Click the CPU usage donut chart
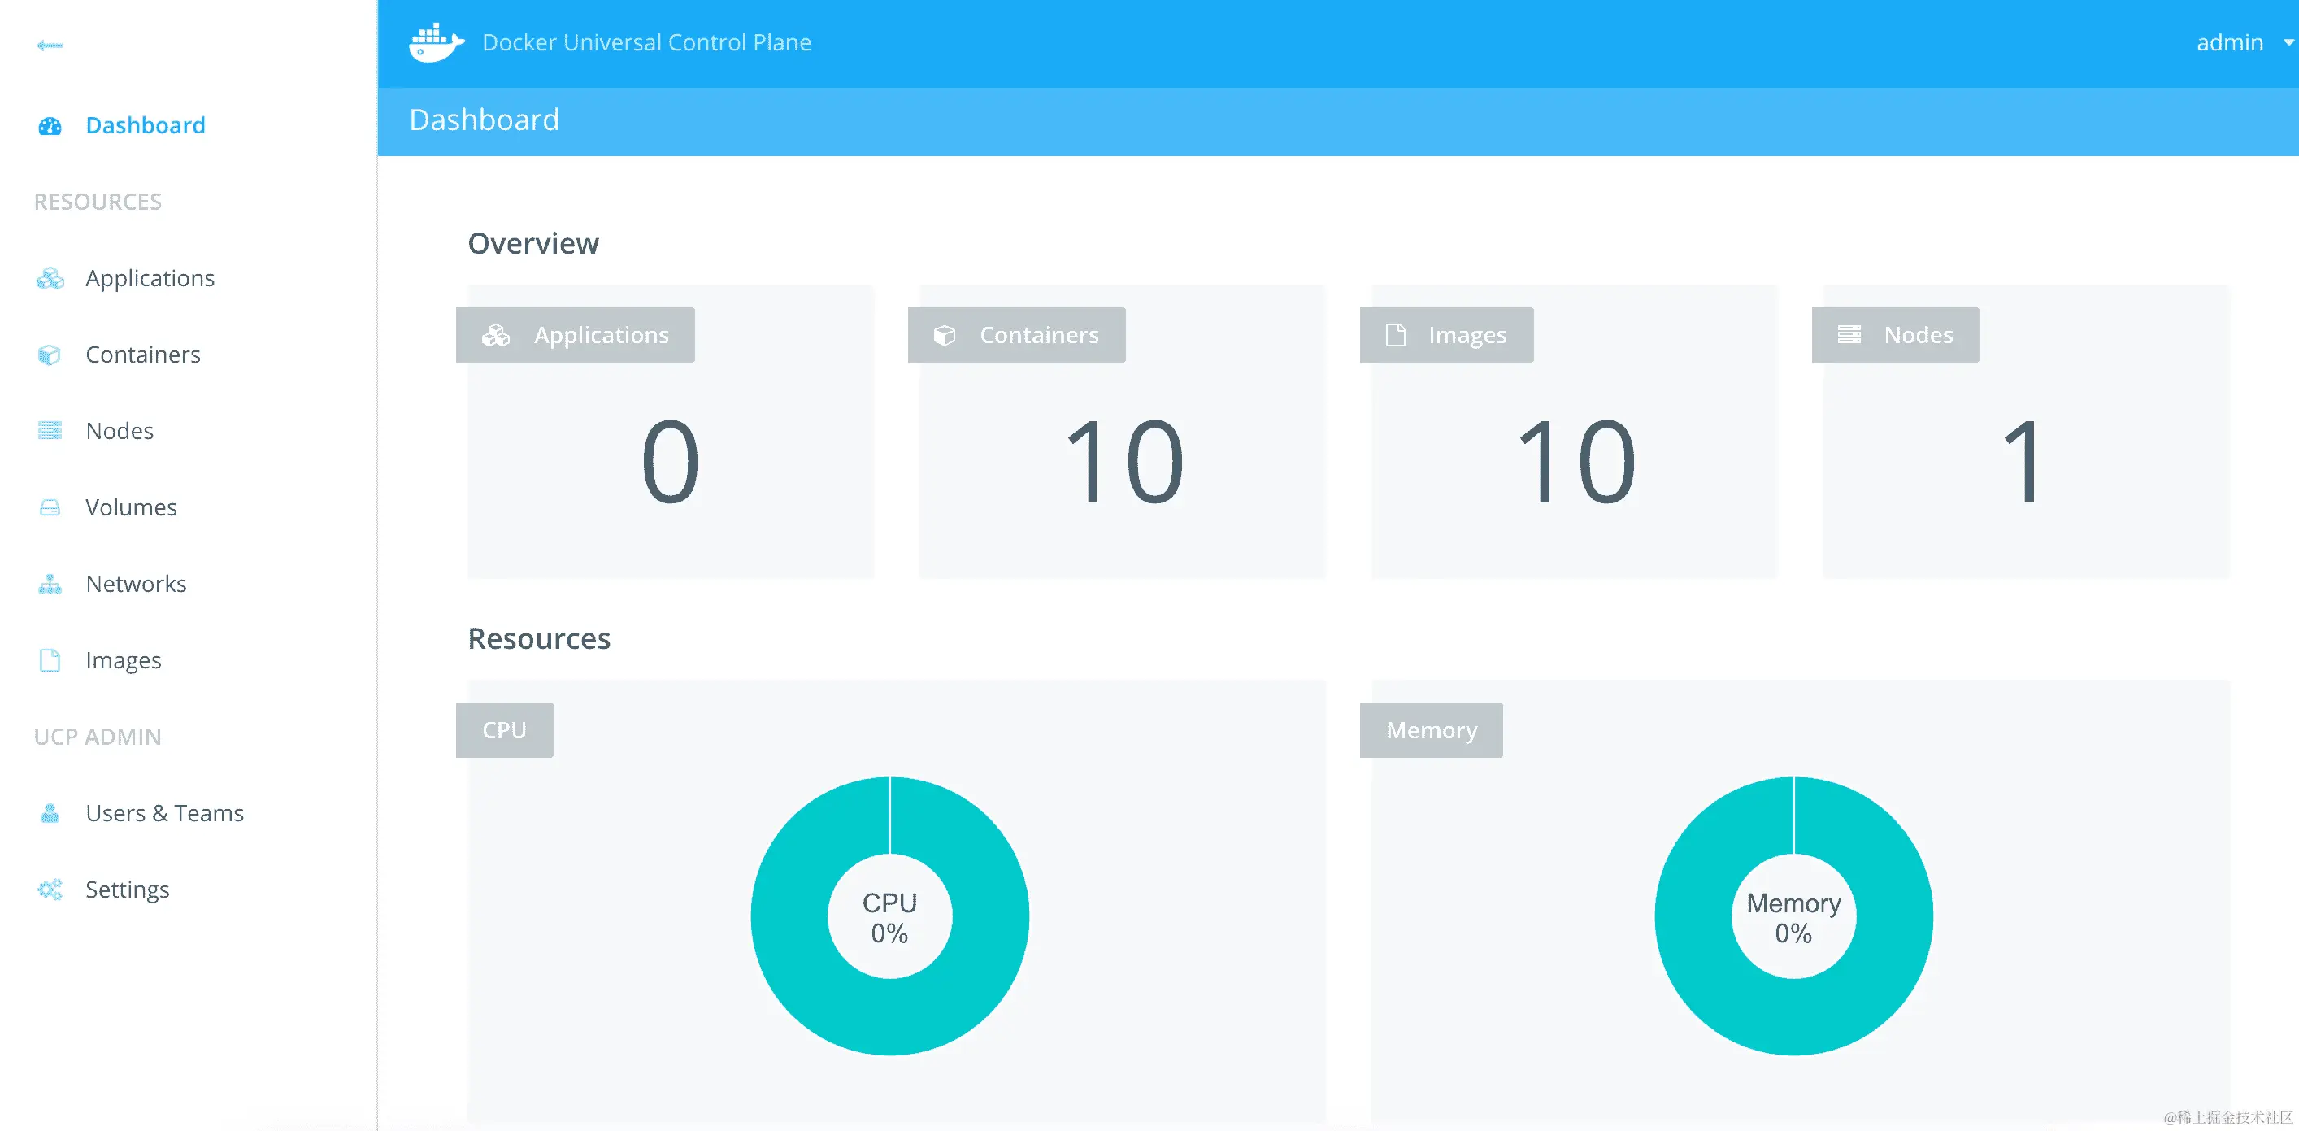 click(891, 916)
